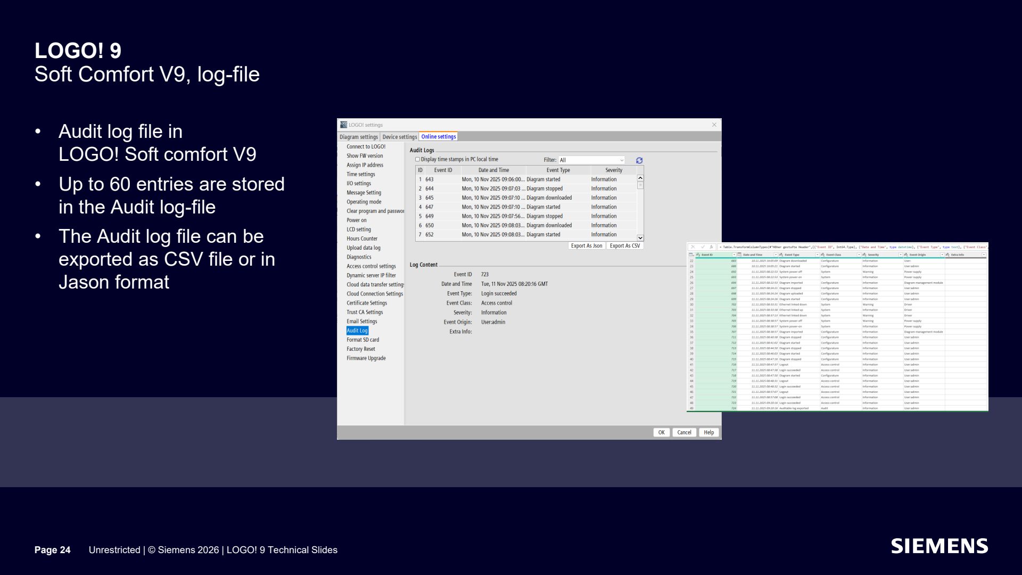The width and height of the screenshot is (1022, 575).
Task: Click the text type icon of the Event Class column
Action: coord(823,254)
